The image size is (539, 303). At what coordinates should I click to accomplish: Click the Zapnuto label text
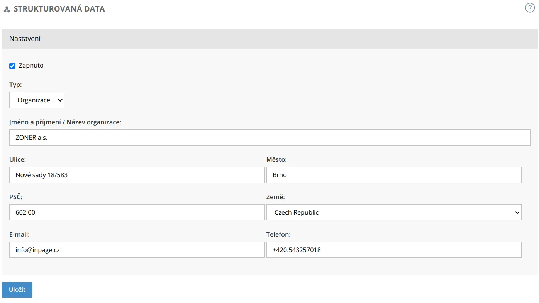pos(31,66)
